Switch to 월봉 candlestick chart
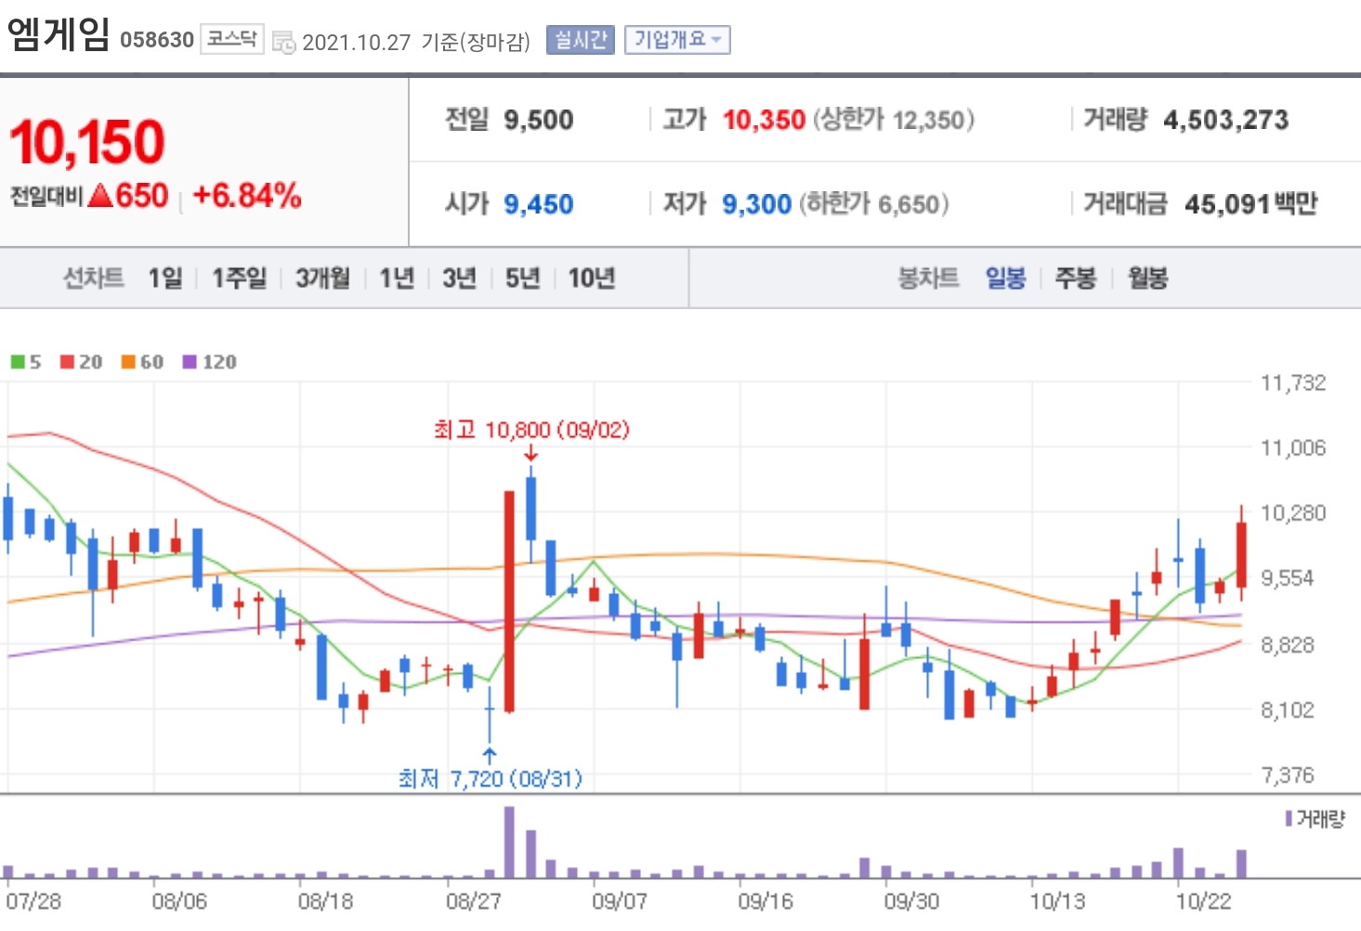The height and width of the screenshot is (931, 1361). click(1147, 278)
